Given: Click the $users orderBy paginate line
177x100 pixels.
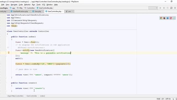Looking at the screenshot, I should [43, 64].
